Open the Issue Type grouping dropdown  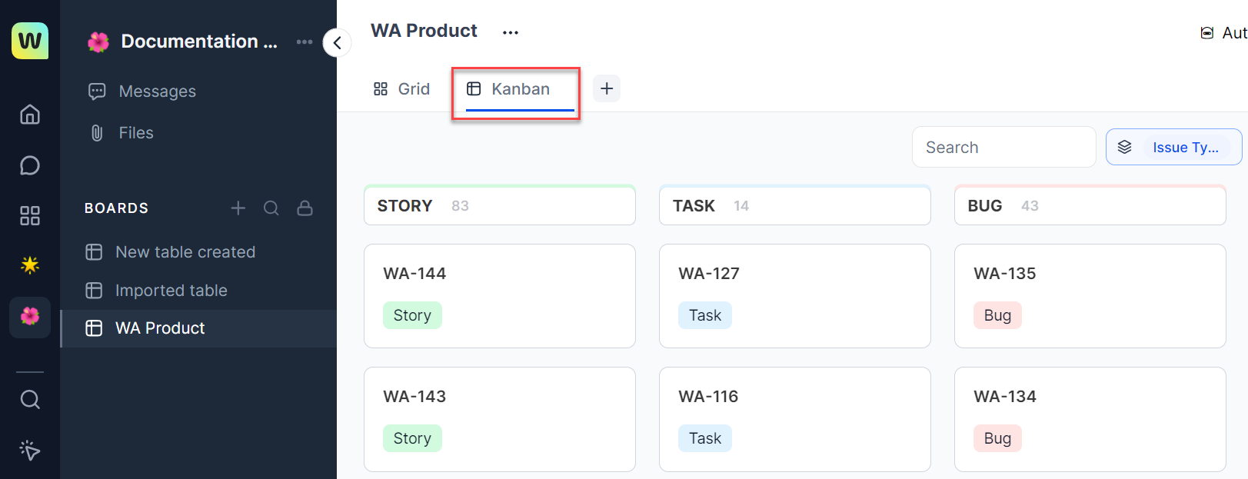[x=1173, y=148]
